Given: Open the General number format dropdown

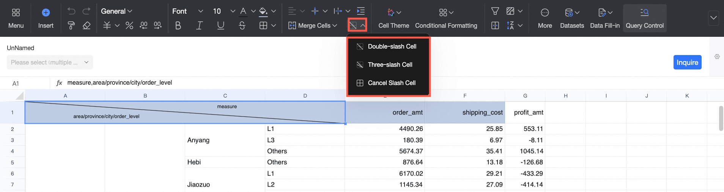Looking at the screenshot, I should pos(116,11).
